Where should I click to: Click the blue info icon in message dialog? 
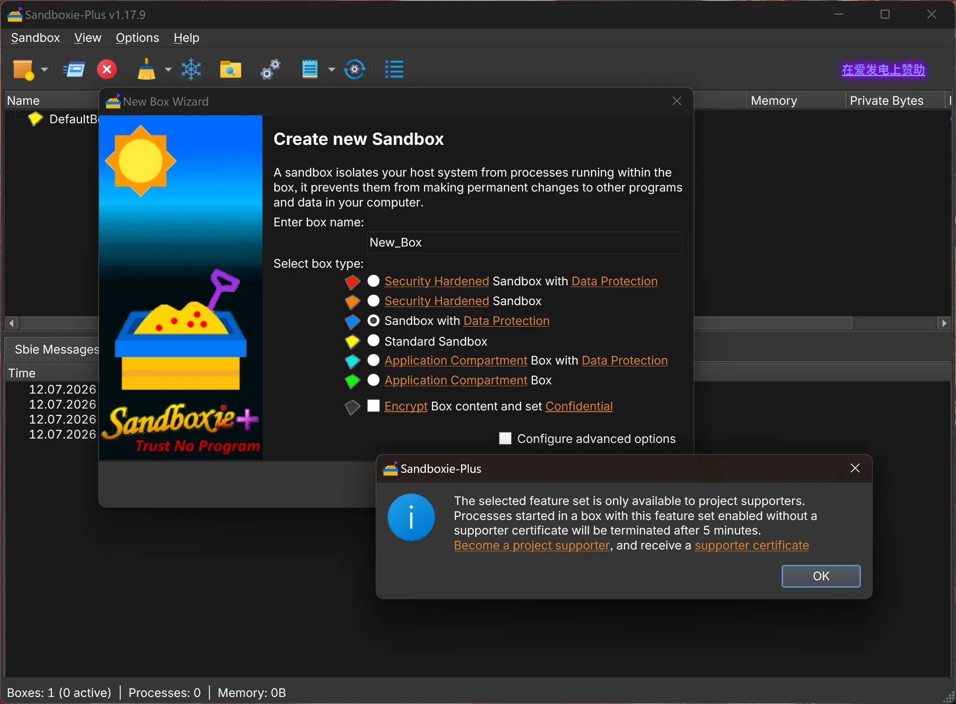point(411,517)
